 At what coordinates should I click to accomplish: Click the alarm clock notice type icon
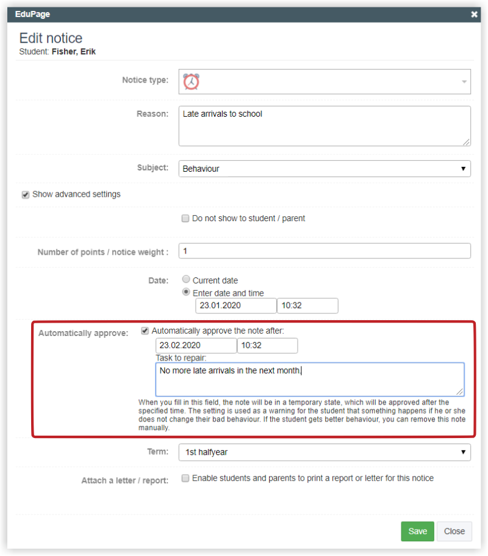coord(191,81)
